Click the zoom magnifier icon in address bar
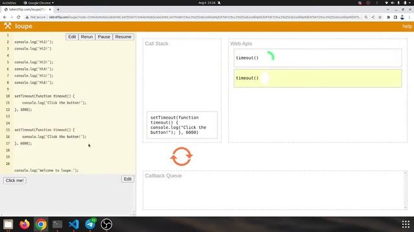 pyautogui.click(x=366, y=17)
